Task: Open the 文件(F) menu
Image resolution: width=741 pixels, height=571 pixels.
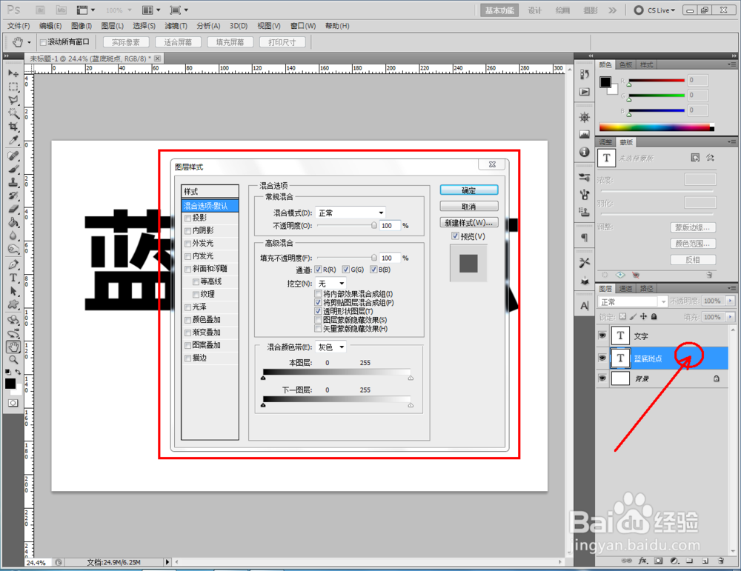Action: click(x=19, y=26)
